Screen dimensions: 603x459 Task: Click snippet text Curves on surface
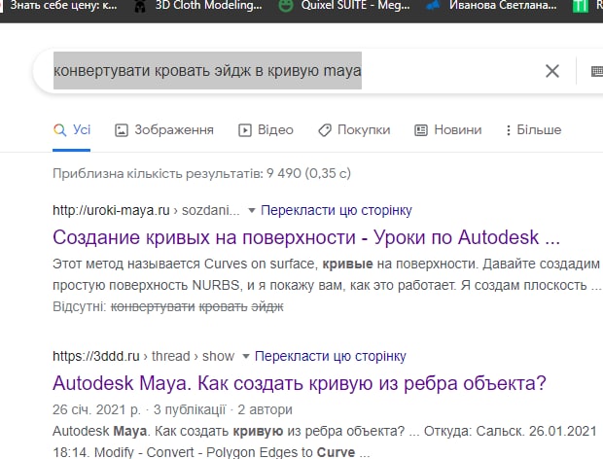coord(261,265)
